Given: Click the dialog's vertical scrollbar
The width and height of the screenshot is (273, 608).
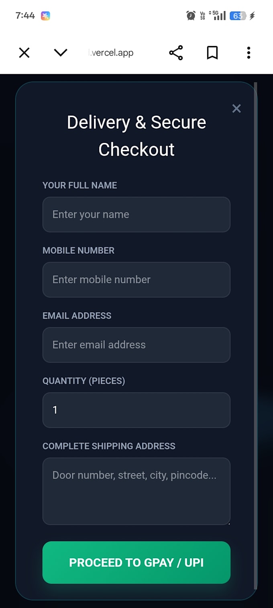Looking at the screenshot, I should [x=256, y=336].
